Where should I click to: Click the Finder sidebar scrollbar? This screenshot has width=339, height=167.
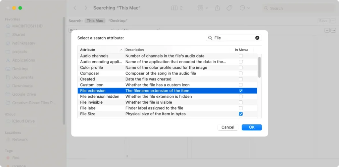pos(64,71)
